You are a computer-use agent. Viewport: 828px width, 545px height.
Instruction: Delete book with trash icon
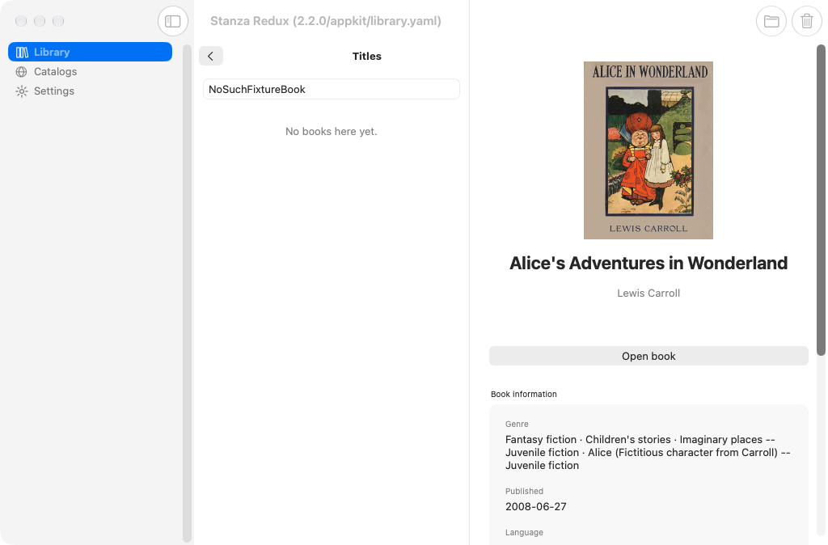806,21
